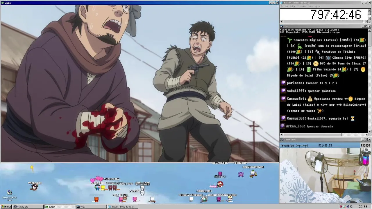Click the Notepad text area

point(323,14)
